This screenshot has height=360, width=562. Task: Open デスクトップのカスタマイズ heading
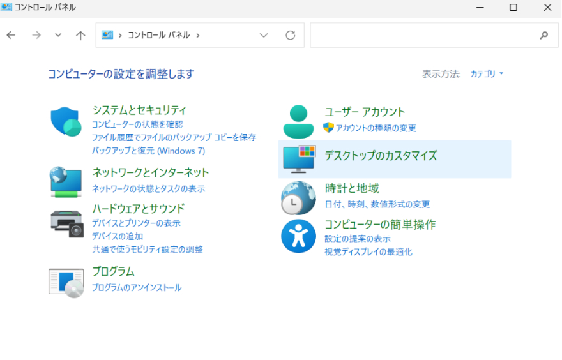(x=381, y=156)
